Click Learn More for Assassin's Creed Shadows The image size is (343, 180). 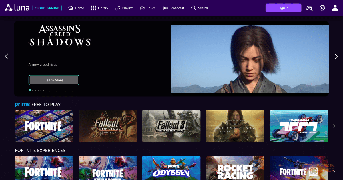click(x=54, y=80)
